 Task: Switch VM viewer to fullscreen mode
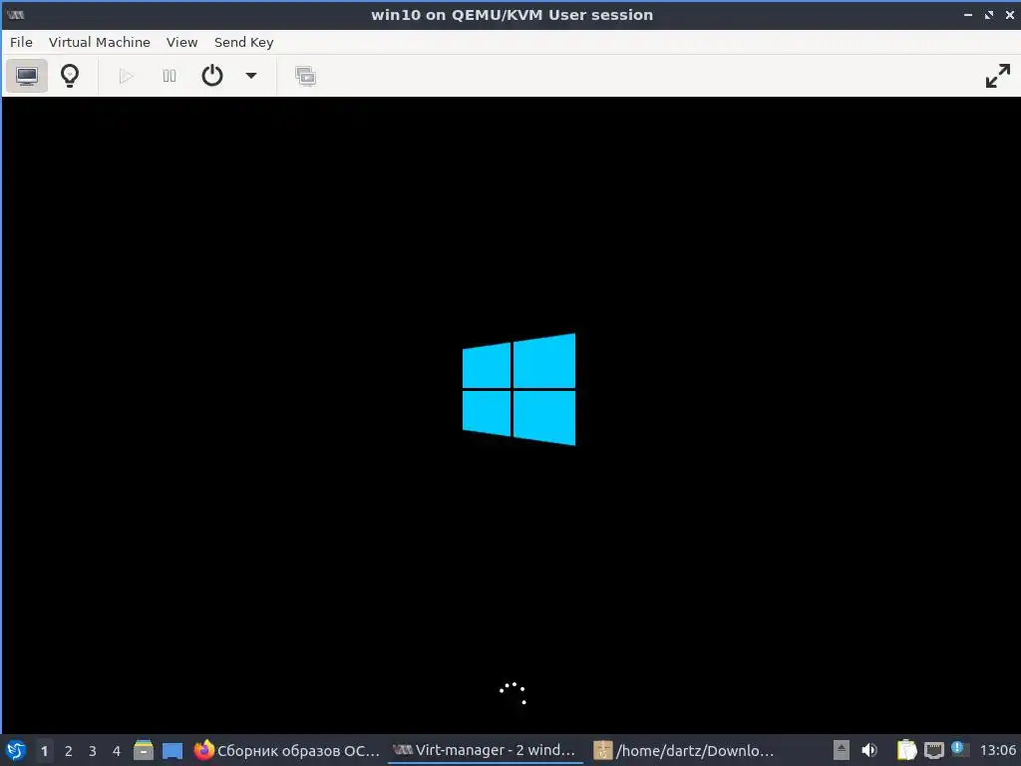[x=997, y=76]
